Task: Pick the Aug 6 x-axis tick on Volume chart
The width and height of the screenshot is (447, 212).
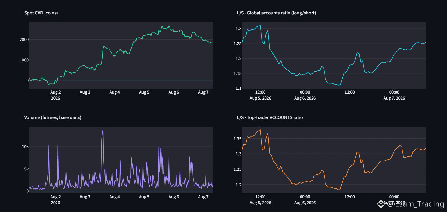Action: click(x=174, y=197)
